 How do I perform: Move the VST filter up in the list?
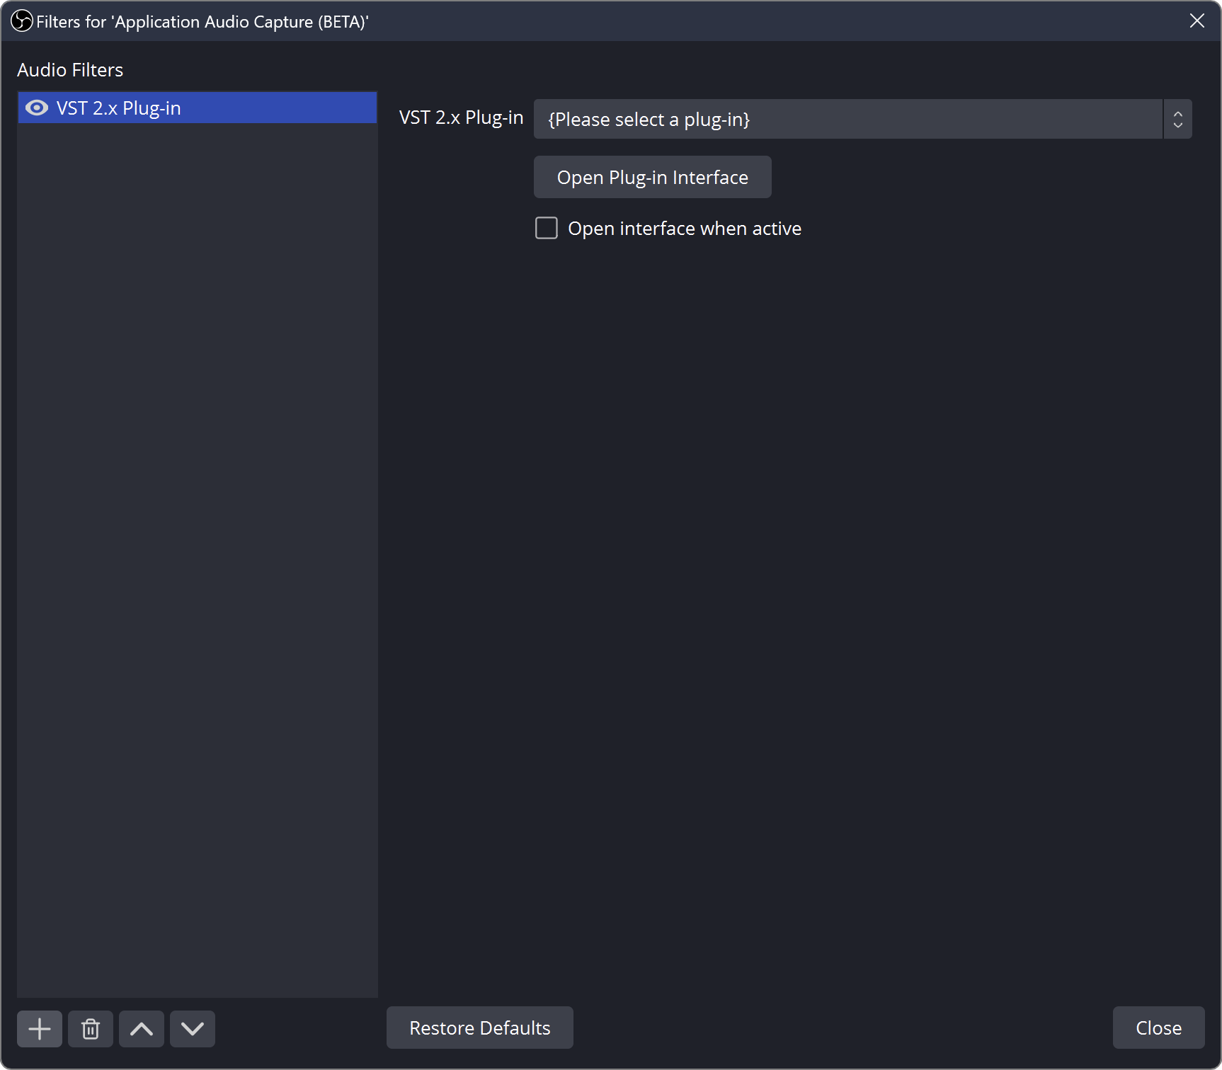141,1028
